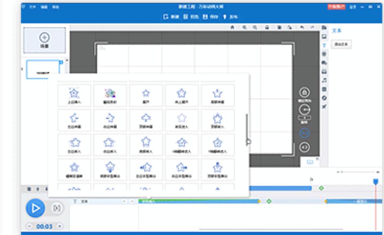
Task: Redo the last action
Action: [x=312, y=27]
